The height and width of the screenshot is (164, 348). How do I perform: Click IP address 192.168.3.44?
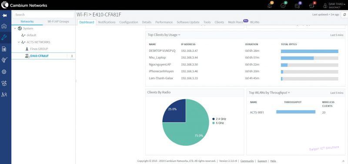pos(189,58)
